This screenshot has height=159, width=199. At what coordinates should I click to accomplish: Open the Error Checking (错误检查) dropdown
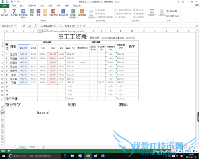tap(139, 14)
